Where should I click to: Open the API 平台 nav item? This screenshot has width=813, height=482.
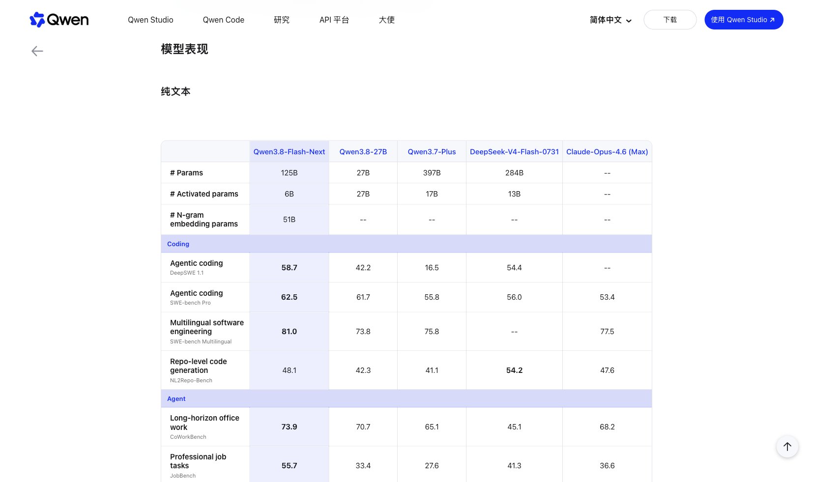[334, 20]
